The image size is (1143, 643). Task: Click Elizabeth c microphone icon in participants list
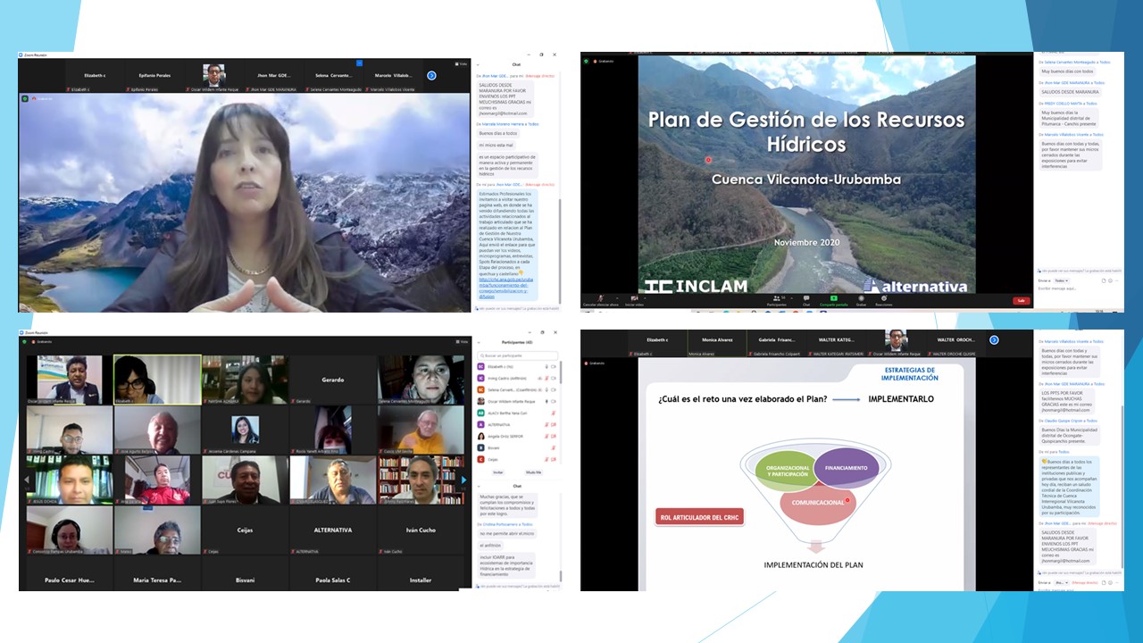pos(546,366)
